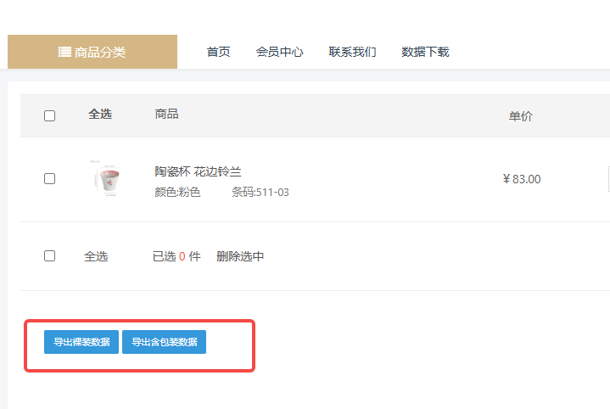Click the ceramic cup product thumbnail
The height and width of the screenshot is (409, 610).
click(x=108, y=180)
